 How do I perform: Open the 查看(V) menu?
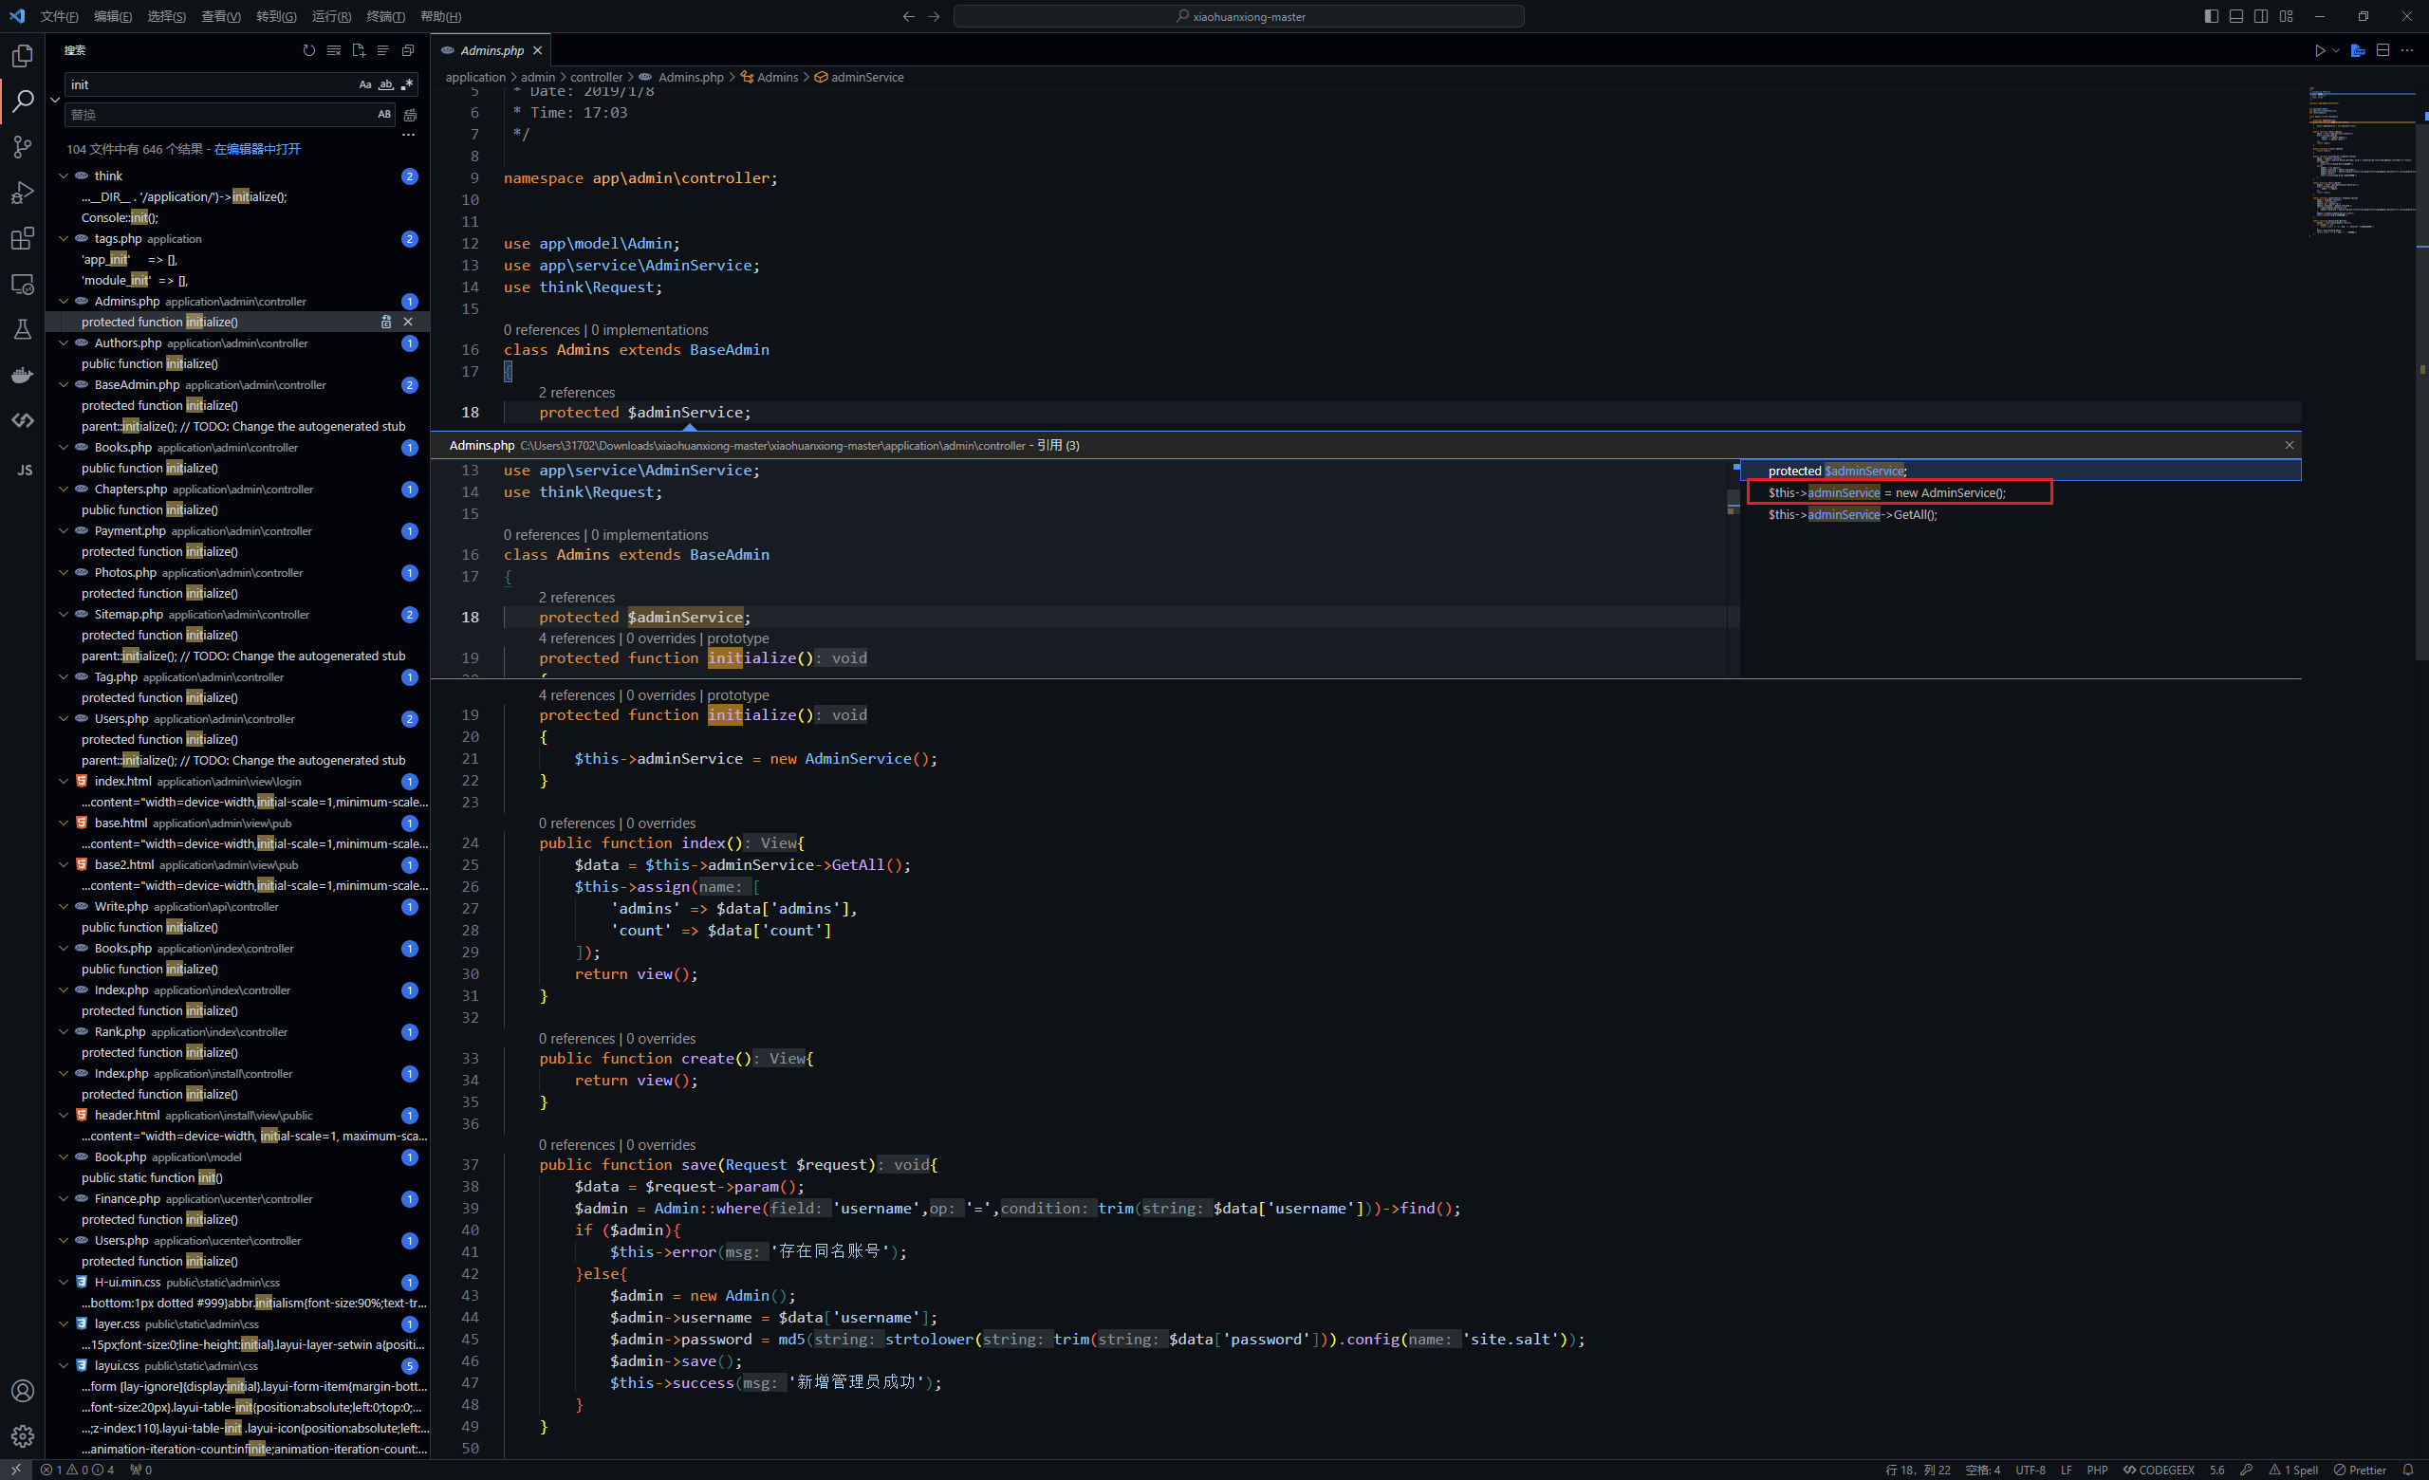(x=220, y=16)
